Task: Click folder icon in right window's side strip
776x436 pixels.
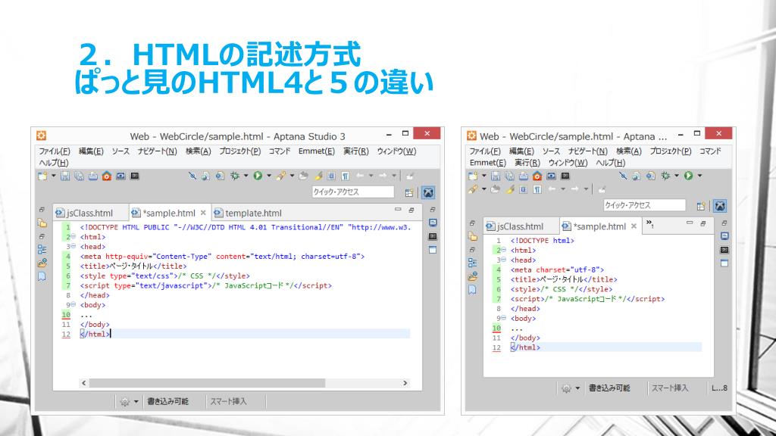Action: (473, 236)
